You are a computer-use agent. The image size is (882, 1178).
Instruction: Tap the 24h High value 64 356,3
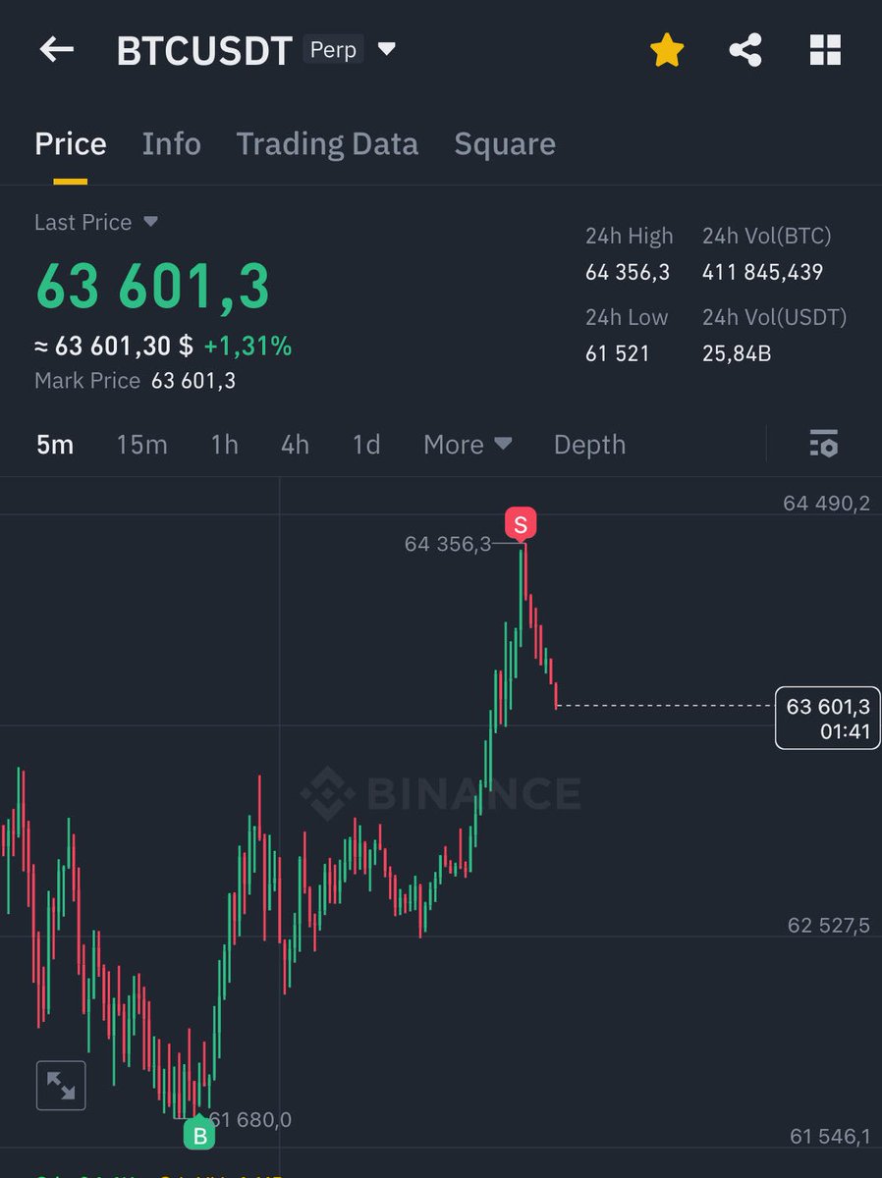point(628,273)
